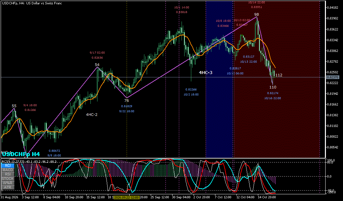The image size is (343, 201).
Task: Click the price label 0.81266
Action: pos(30,110)
